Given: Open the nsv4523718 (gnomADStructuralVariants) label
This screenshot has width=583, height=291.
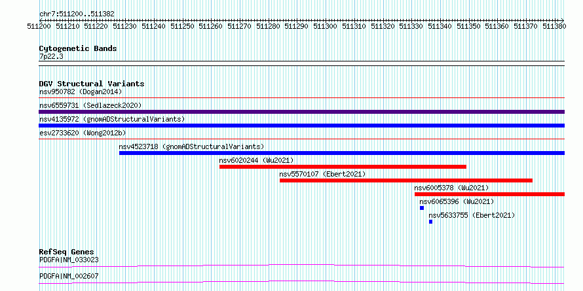Looking at the screenshot, I should 191,146.
